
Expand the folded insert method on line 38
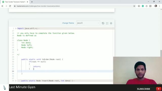pos(16,81)
